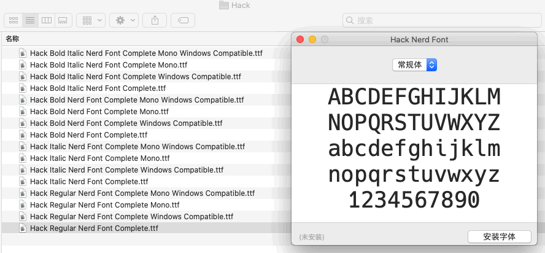
Task: Minimize the Hack Nerd Font preview window
Action: 312,39
